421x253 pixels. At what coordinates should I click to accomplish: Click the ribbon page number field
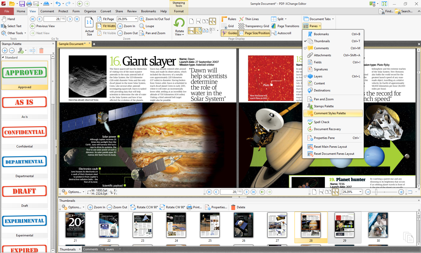55,19
